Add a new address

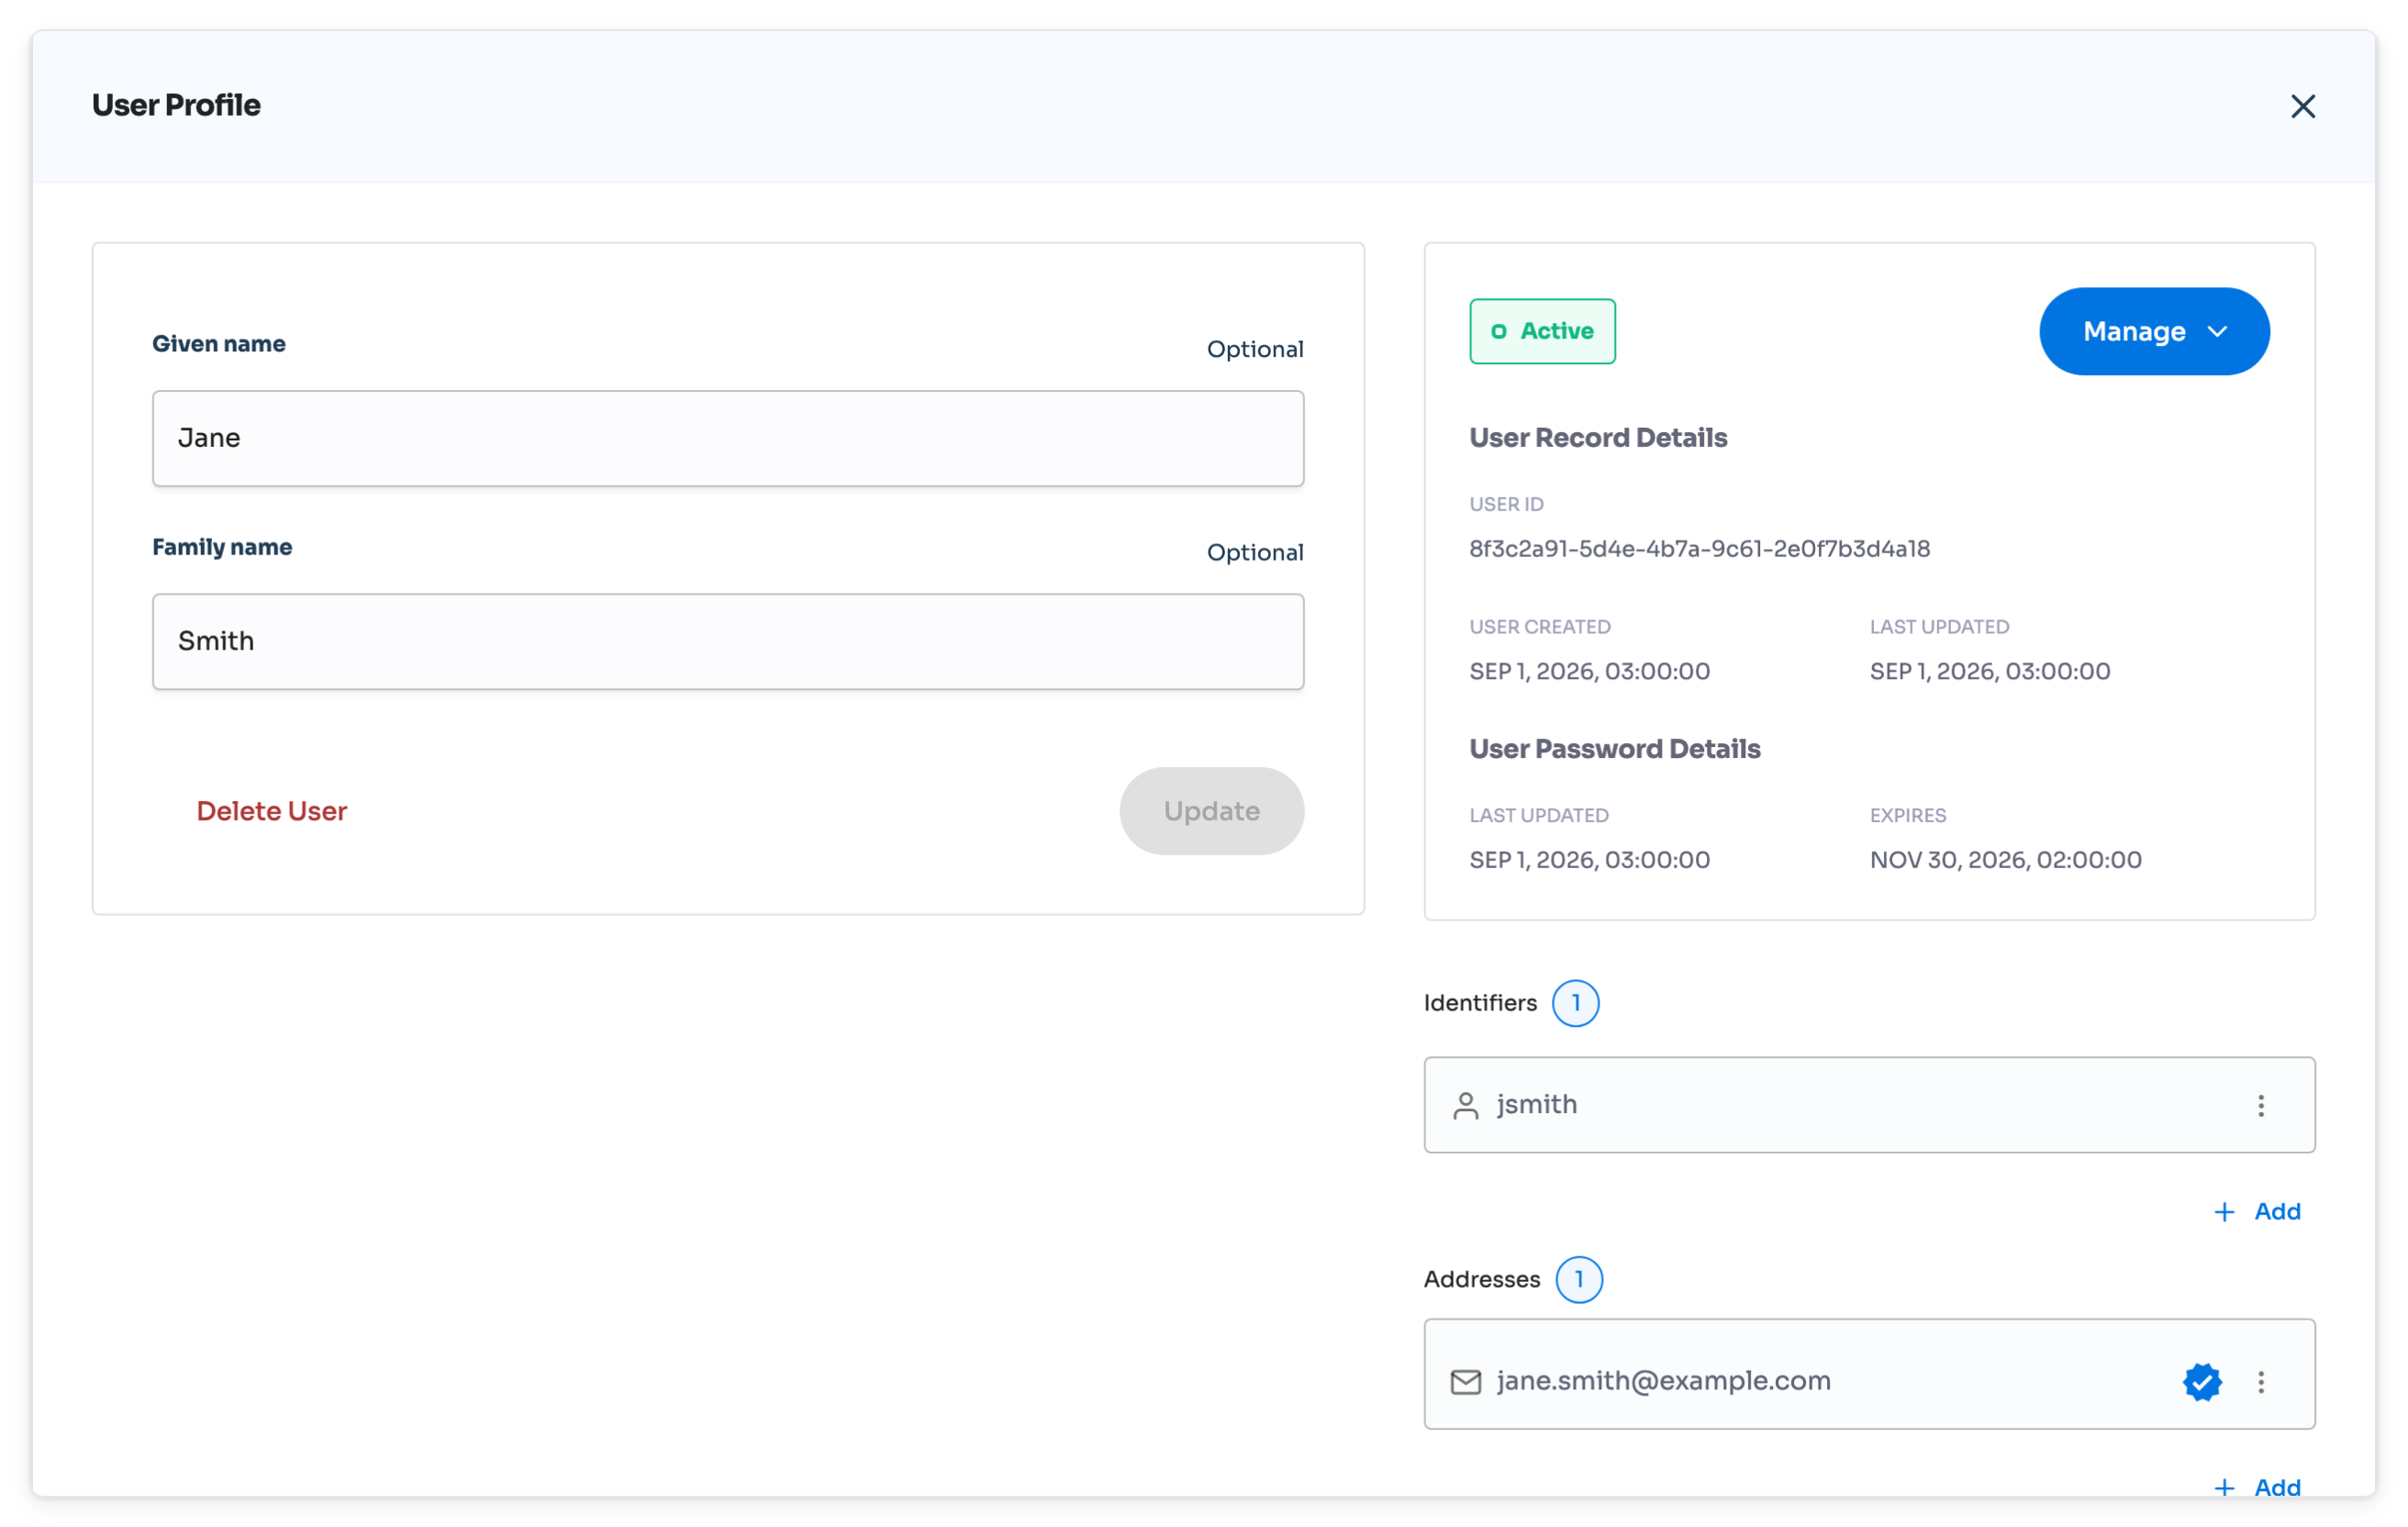point(2257,1487)
